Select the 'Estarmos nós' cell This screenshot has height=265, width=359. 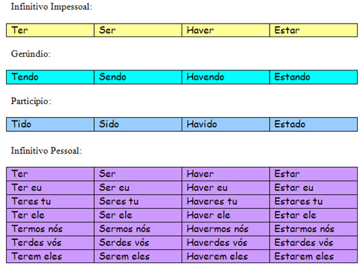click(314, 229)
